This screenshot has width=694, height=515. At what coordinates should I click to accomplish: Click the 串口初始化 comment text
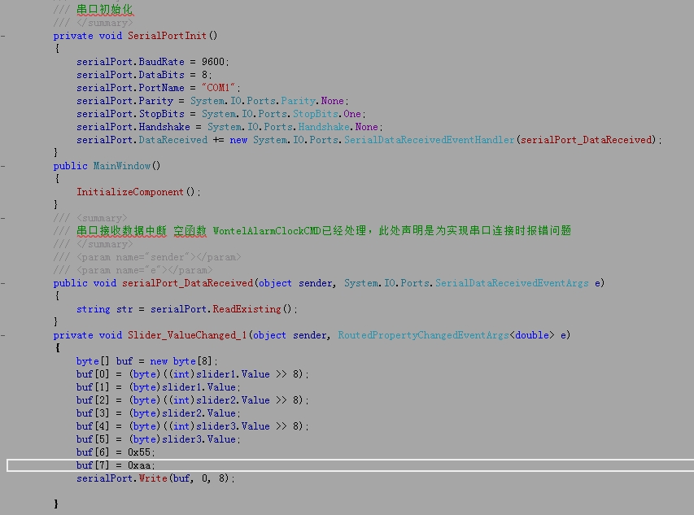point(105,9)
